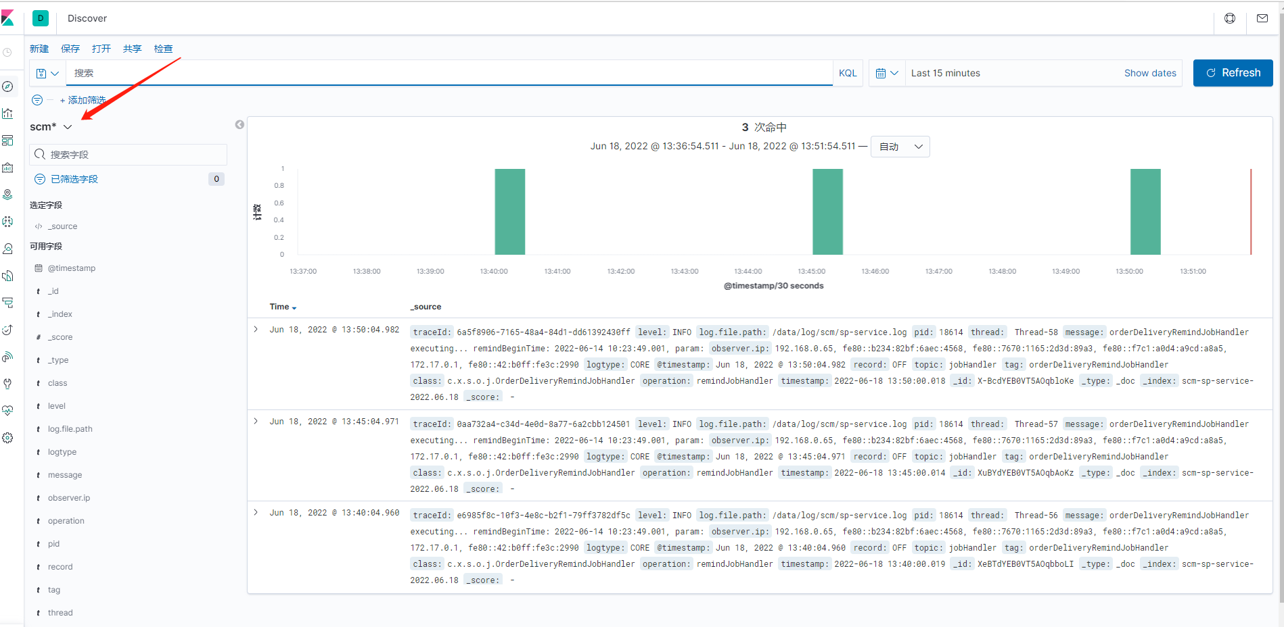
Task: Open Visualize chart icon in sidebar
Action: pyautogui.click(x=7, y=114)
